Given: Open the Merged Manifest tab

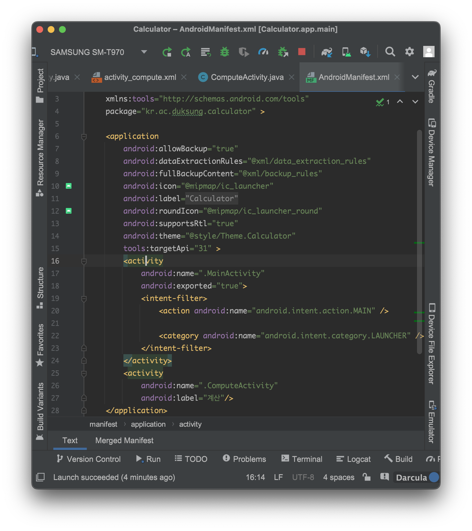Looking at the screenshot, I should tap(124, 440).
